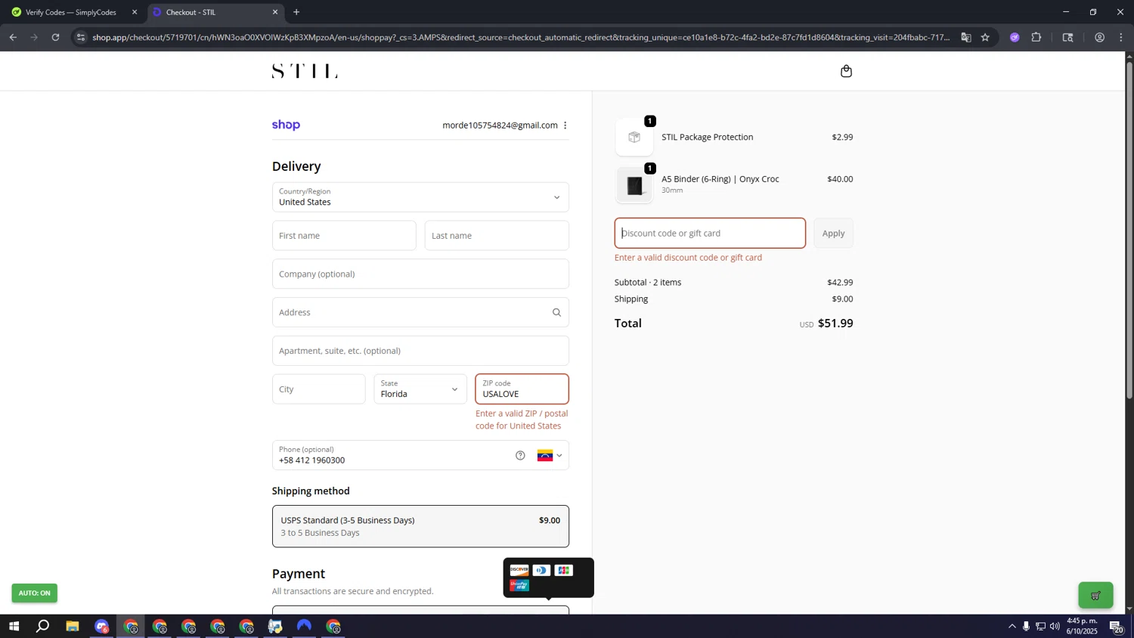The height and width of the screenshot is (638, 1134).
Task: View site information icon in address bar
Action: 81,37
